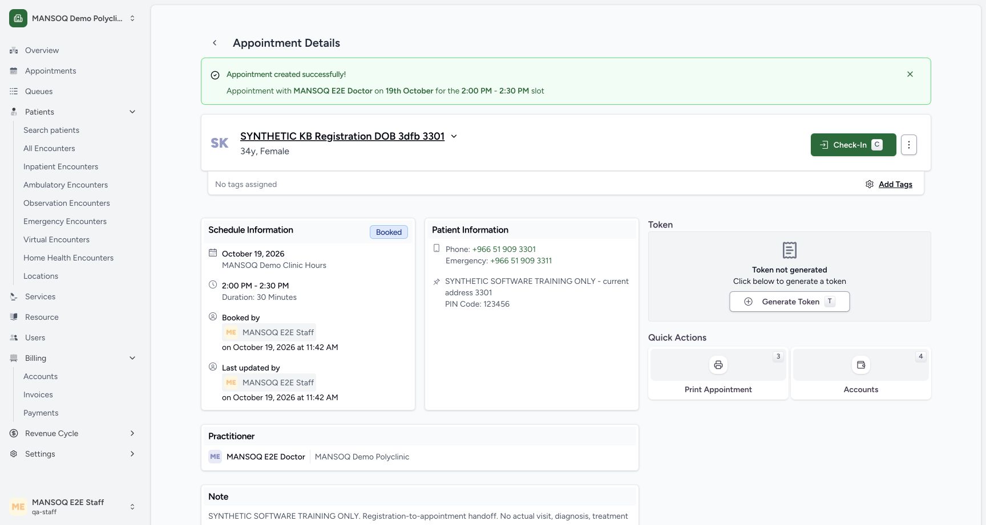The image size is (986, 525).
Task: Open the facility switcher for MANSOQ Demo Polyclinic
Action: pos(73,18)
